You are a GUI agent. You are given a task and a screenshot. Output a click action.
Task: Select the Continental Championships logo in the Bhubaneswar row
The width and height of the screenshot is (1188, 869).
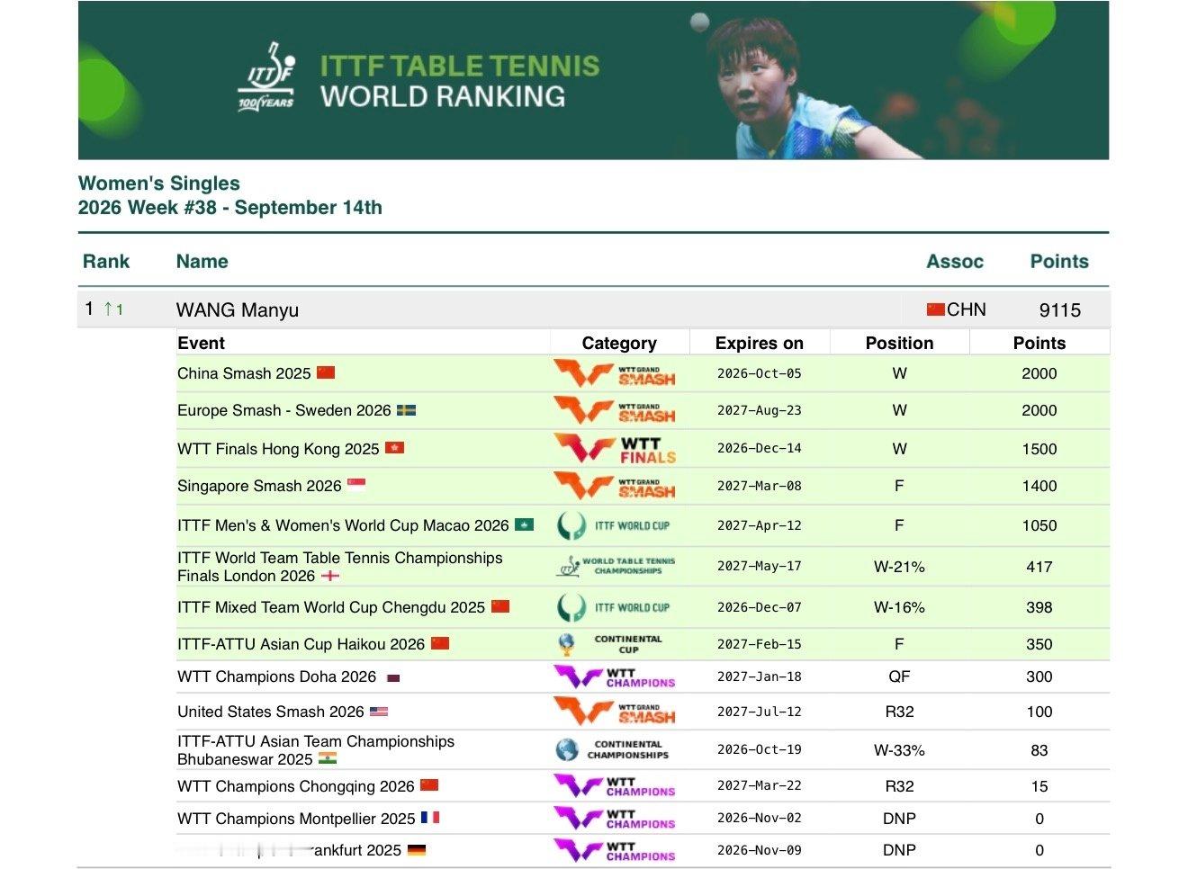coord(612,749)
